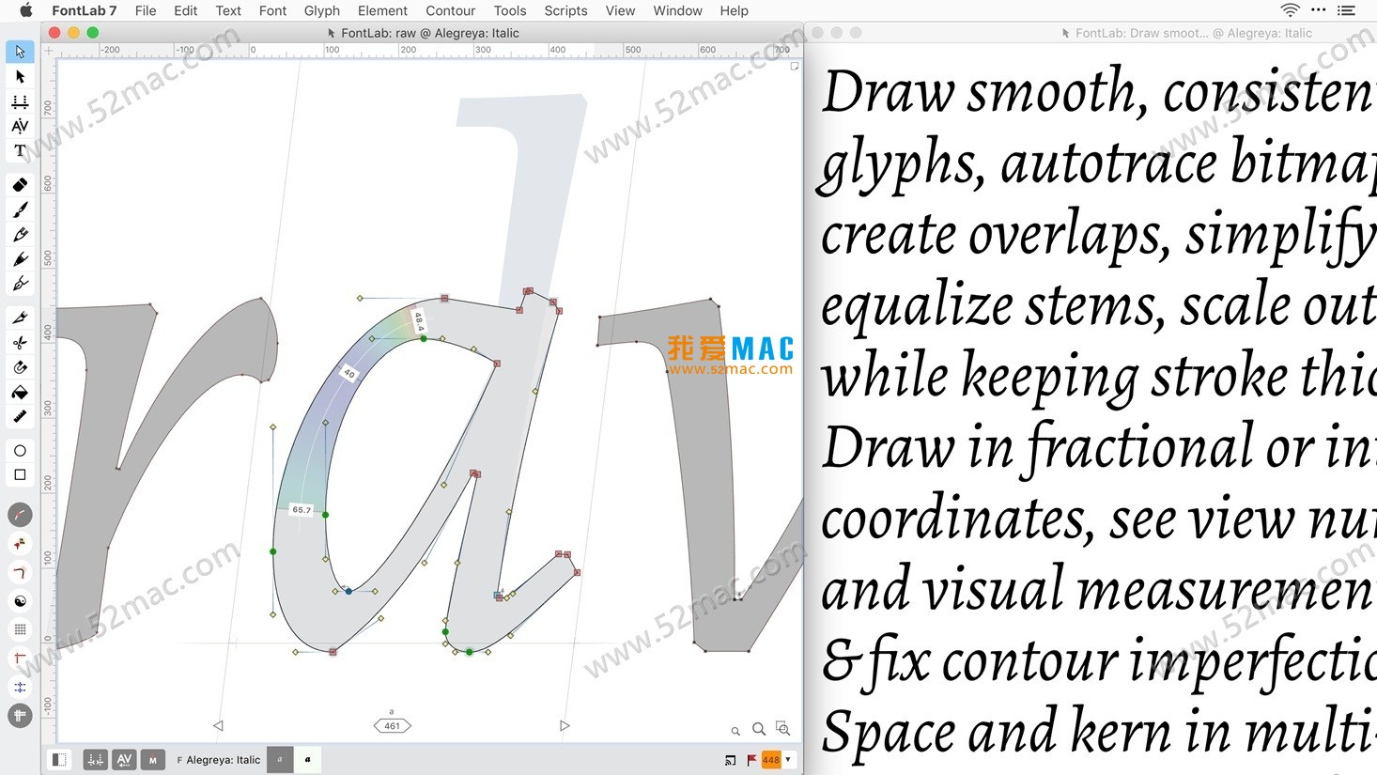Switch to kerning mode button in bottom bar
The height and width of the screenshot is (775, 1377).
coord(124,760)
